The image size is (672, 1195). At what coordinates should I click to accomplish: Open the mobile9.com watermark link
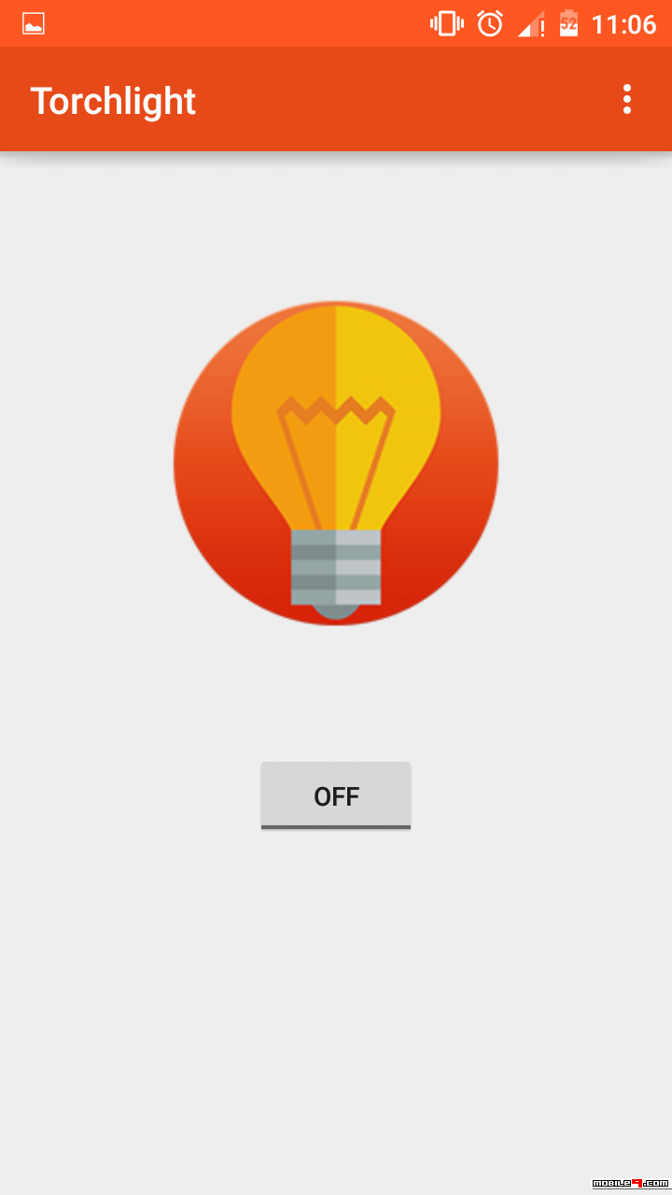click(631, 1184)
